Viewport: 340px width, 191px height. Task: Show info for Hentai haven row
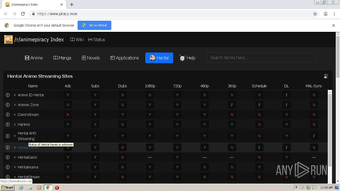[x=8, y=147]
